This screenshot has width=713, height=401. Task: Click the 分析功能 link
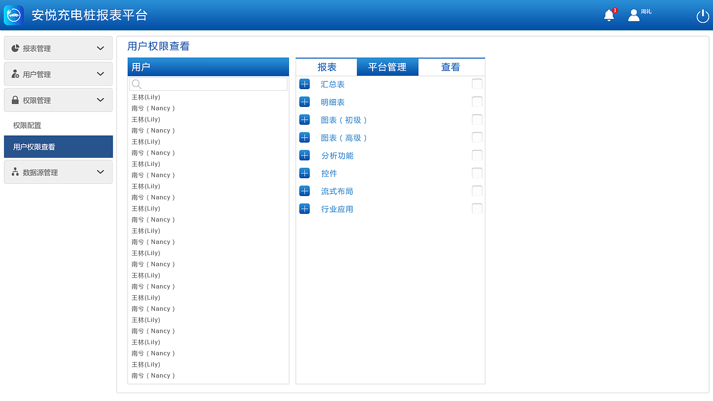click(x=338, y=155)
